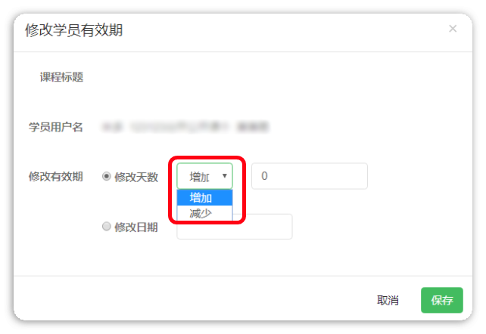Click the 学员用户名 label

[56, 127]
